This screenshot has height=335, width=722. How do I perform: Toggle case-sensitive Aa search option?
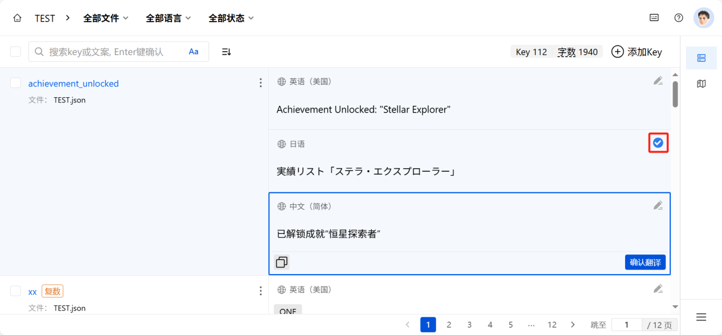pos(194,52)
